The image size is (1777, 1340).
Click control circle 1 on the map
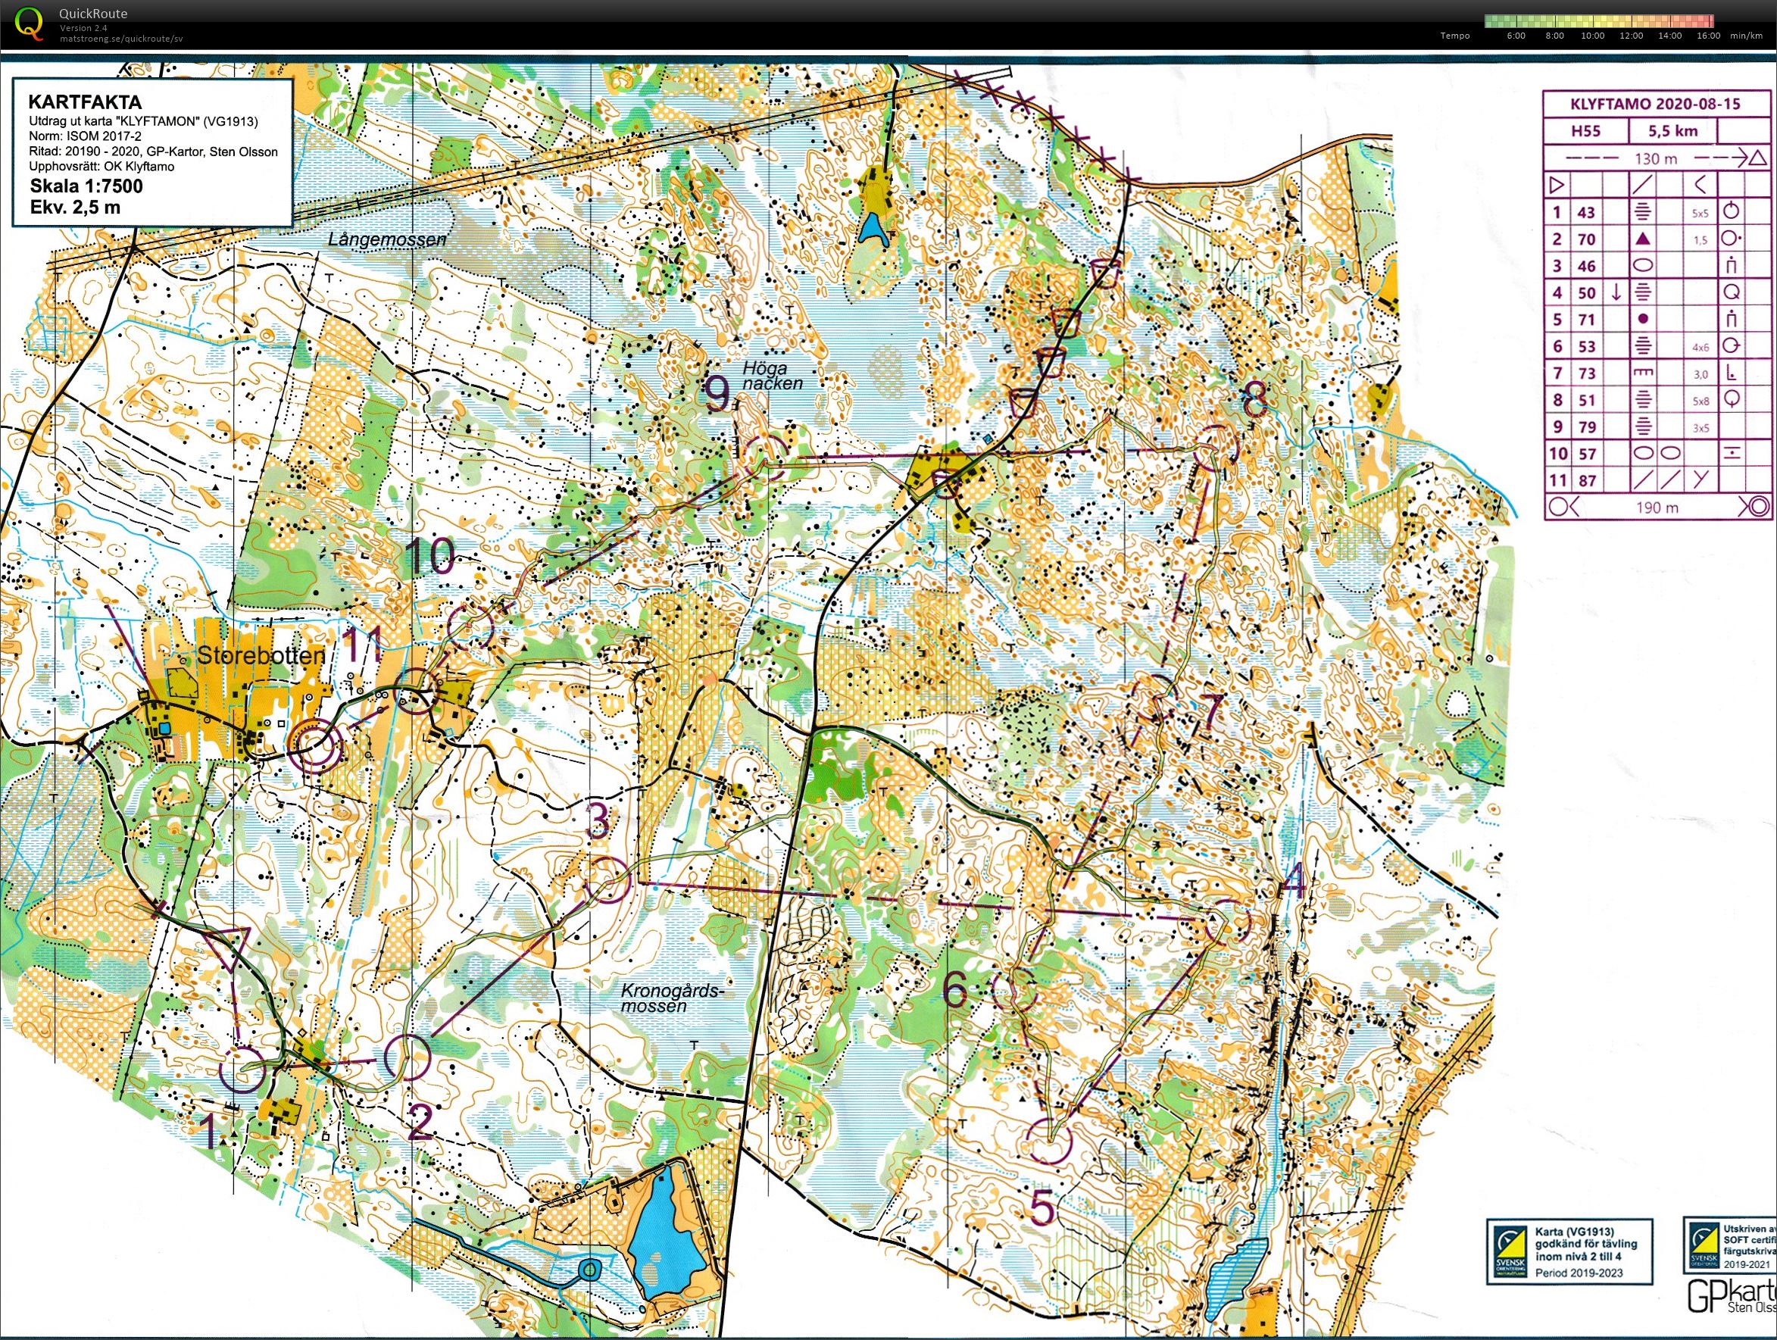click(242, 1070)
